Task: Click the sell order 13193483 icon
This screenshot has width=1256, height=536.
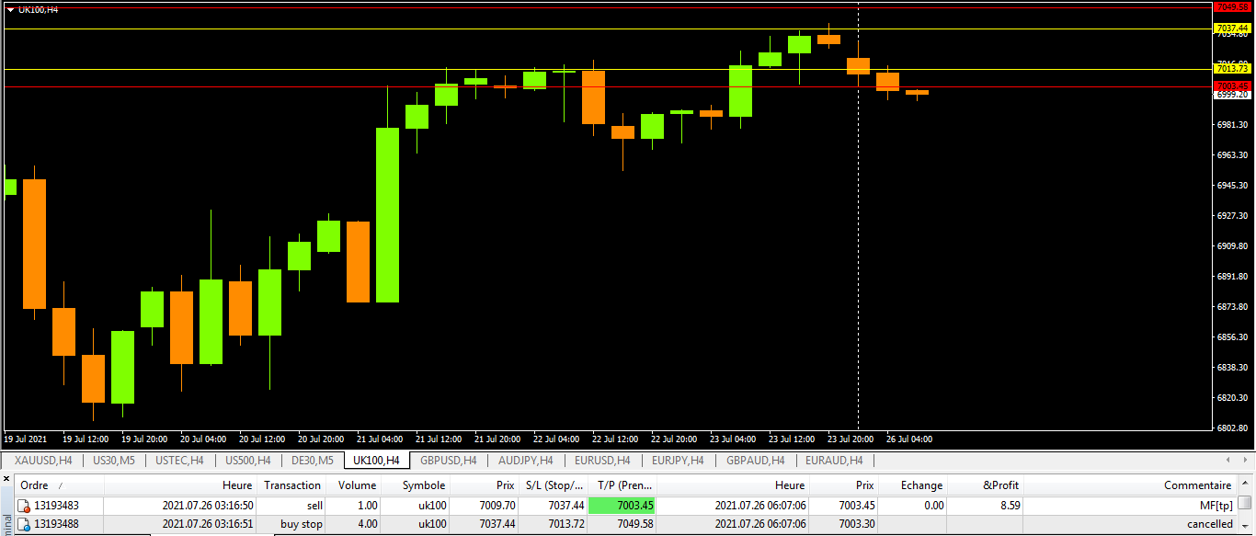Action: pyautogui.click(x=24, y=506)
